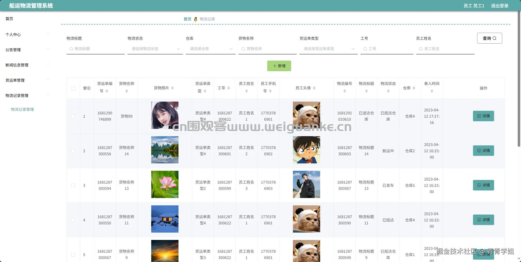This screenshot has height=262, width=521.
Task: Open the 货运单类型 dropdown filter
Action: [x=328, y=49]
